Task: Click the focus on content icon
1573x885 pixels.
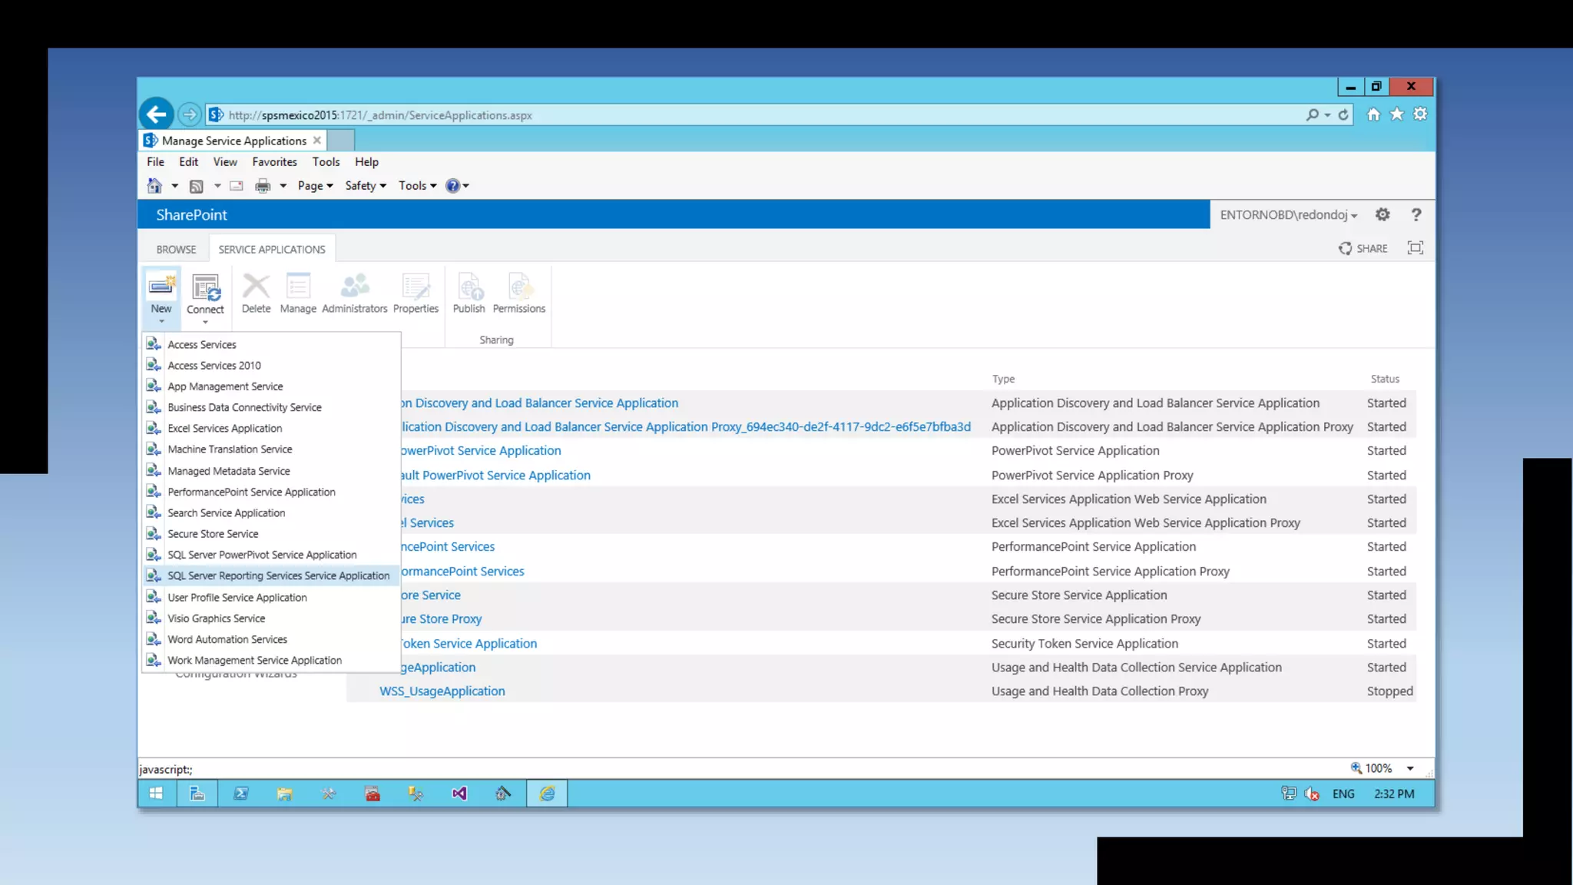Action: coord(1415,247)
